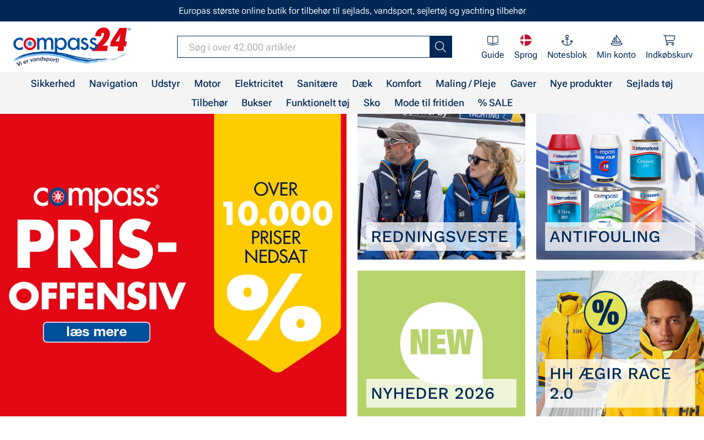Viewport: 704px width, 440px height.
Task: Select the Tilbehør category
Action: point(210,103)
